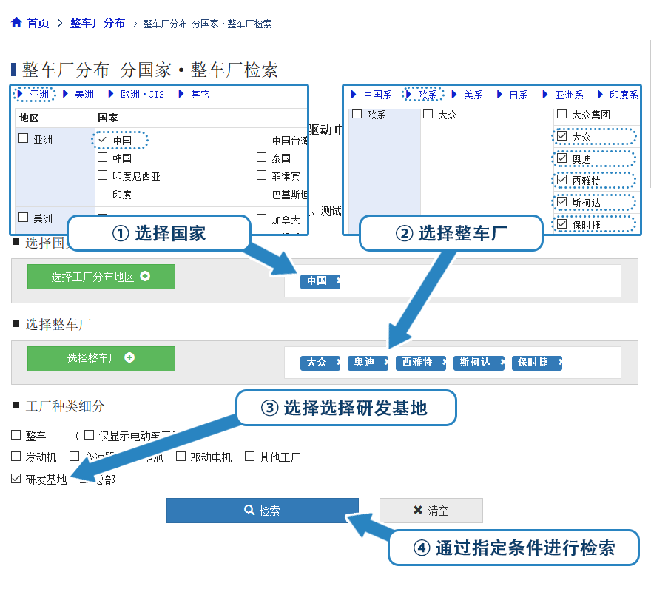Remove the 中国 tag via its x
This screenshot has width=651, height=592.
pos(337,281)
